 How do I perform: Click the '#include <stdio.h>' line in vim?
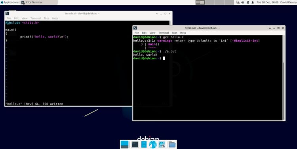(x=22, y=23)
